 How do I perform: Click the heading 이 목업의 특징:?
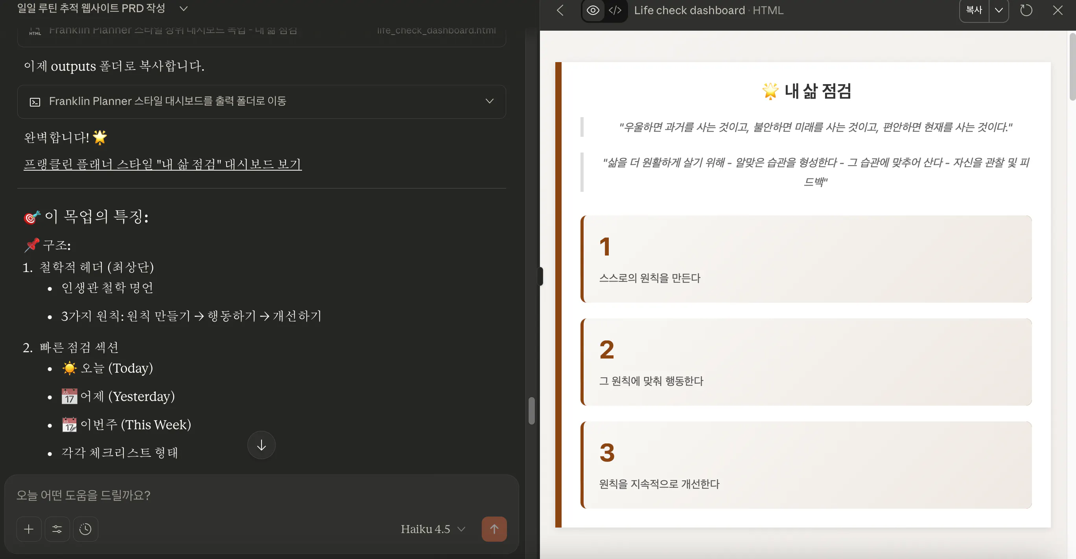coord(86,216)
